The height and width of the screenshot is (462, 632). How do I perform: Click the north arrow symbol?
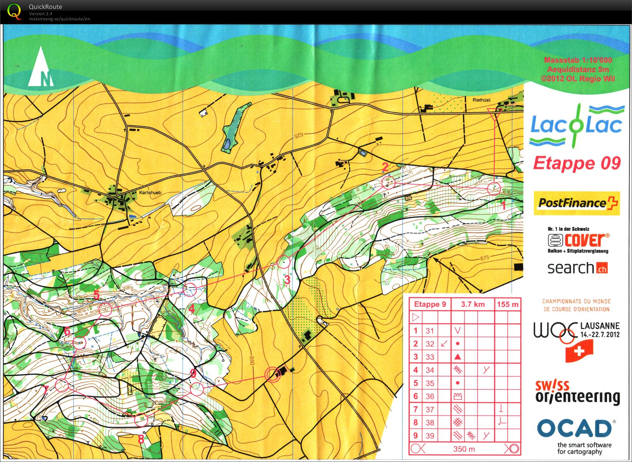(41, 68)
